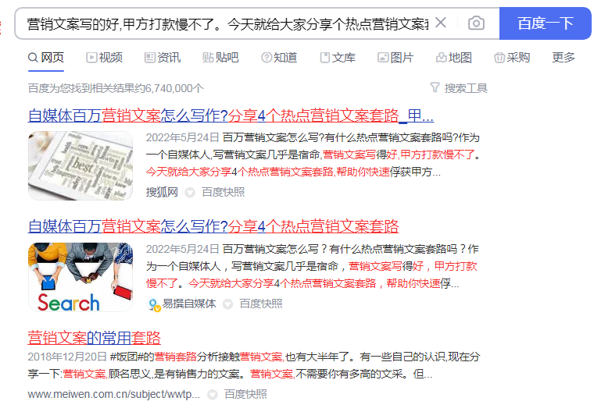Switch to the 图片 tab

coord(395,58)
